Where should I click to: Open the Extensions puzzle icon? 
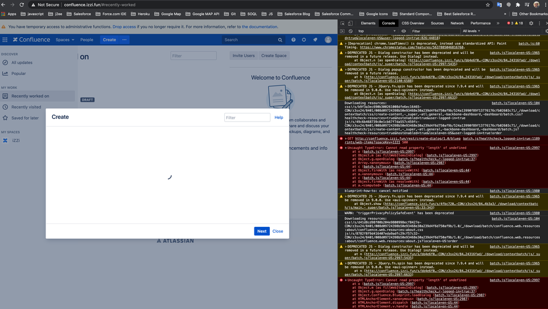coord(518,5)
